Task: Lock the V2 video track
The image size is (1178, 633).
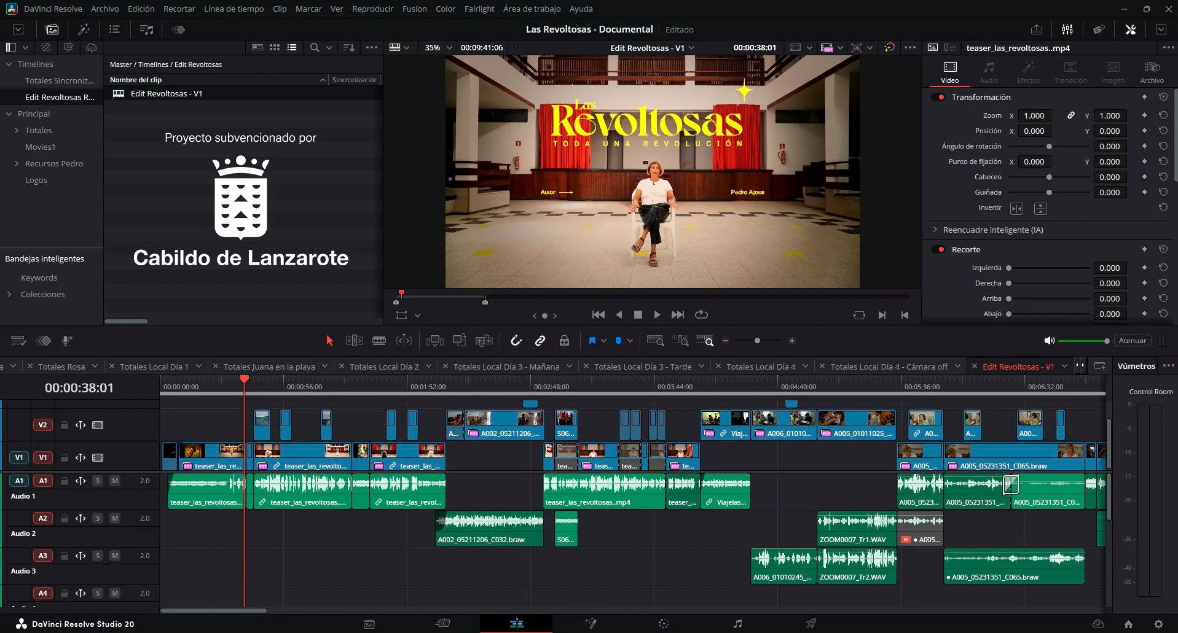Action: 64,425
